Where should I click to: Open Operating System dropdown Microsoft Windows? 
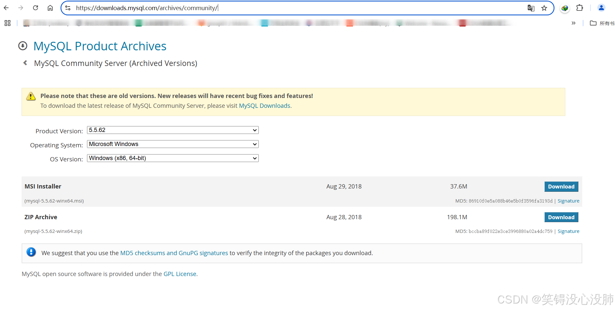[173, 144]
